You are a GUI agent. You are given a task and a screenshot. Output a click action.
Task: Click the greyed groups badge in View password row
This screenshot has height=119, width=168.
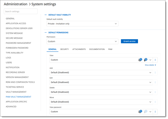[x=145, y=112]
